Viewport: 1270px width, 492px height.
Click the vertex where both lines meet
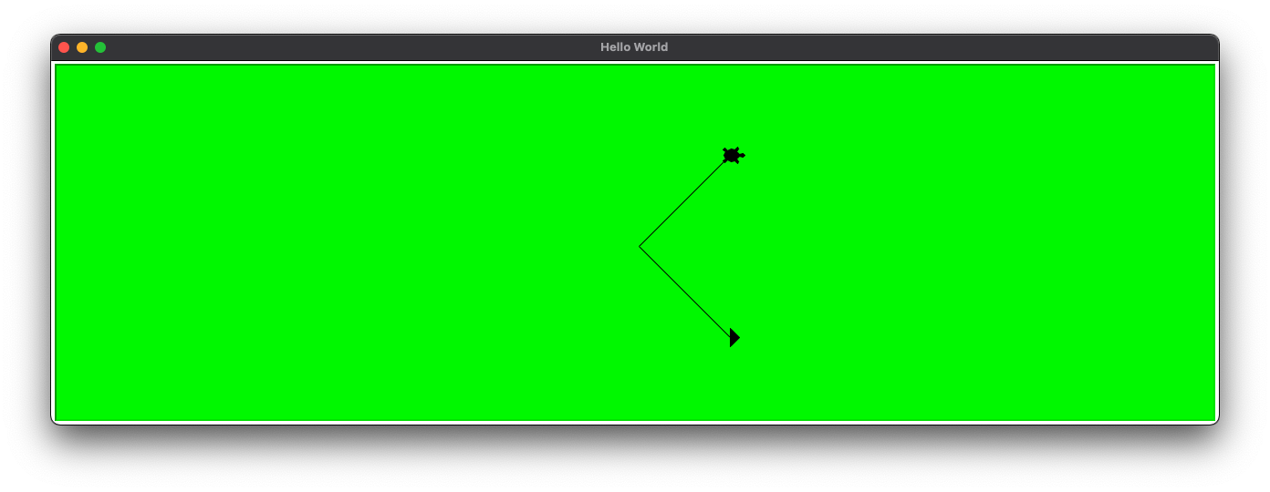click(x=640, y=247)
